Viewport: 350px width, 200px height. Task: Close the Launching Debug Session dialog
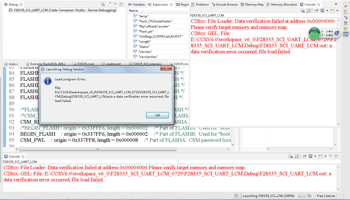point(166,69)
